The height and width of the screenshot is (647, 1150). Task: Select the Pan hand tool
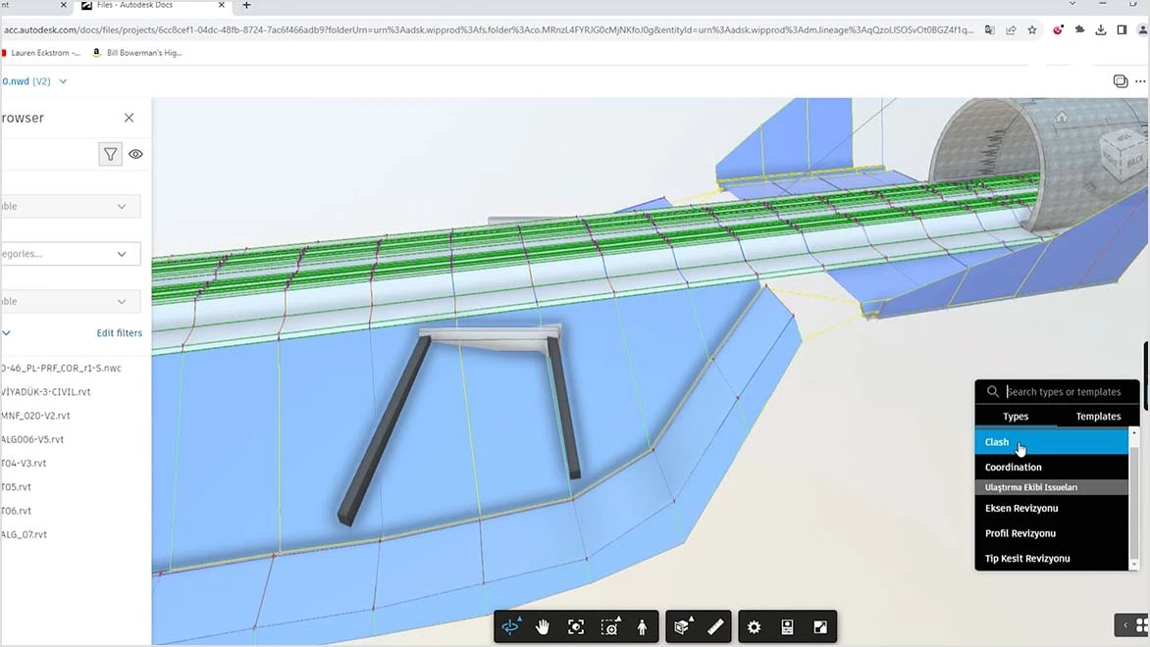pyautogui.click(x=543, y=626)
